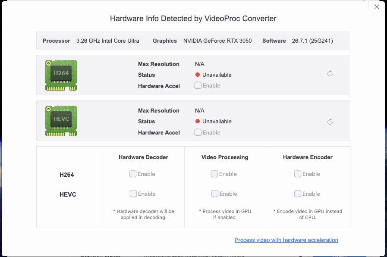387x257 pixels.
Task: Click the 'Hardware Encoder' column heading
Action: 308,157
